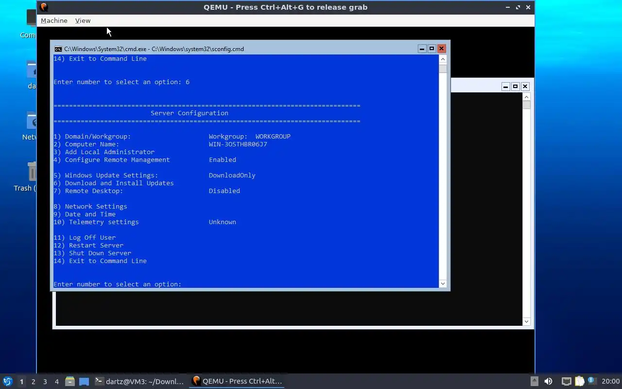The height and width of the screenshot is (389, 622).
Task: Click the sconfig scrollbar up arrow
Action: (443, 59)
